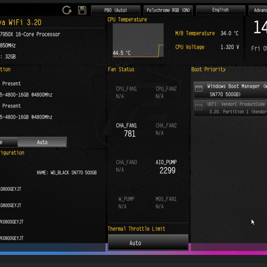Open the PBO (Auto) setting
This screenshot has width=267, height=267.
pyautogui.click(x=116, y=10)
